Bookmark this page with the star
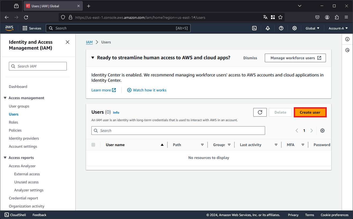 click(280, 17)
